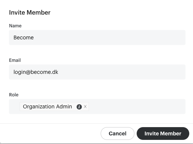The width and height of the screenshot is (193, 144).
Task: Click the info icon beside Organization Admin
Action: click(79, 107)
